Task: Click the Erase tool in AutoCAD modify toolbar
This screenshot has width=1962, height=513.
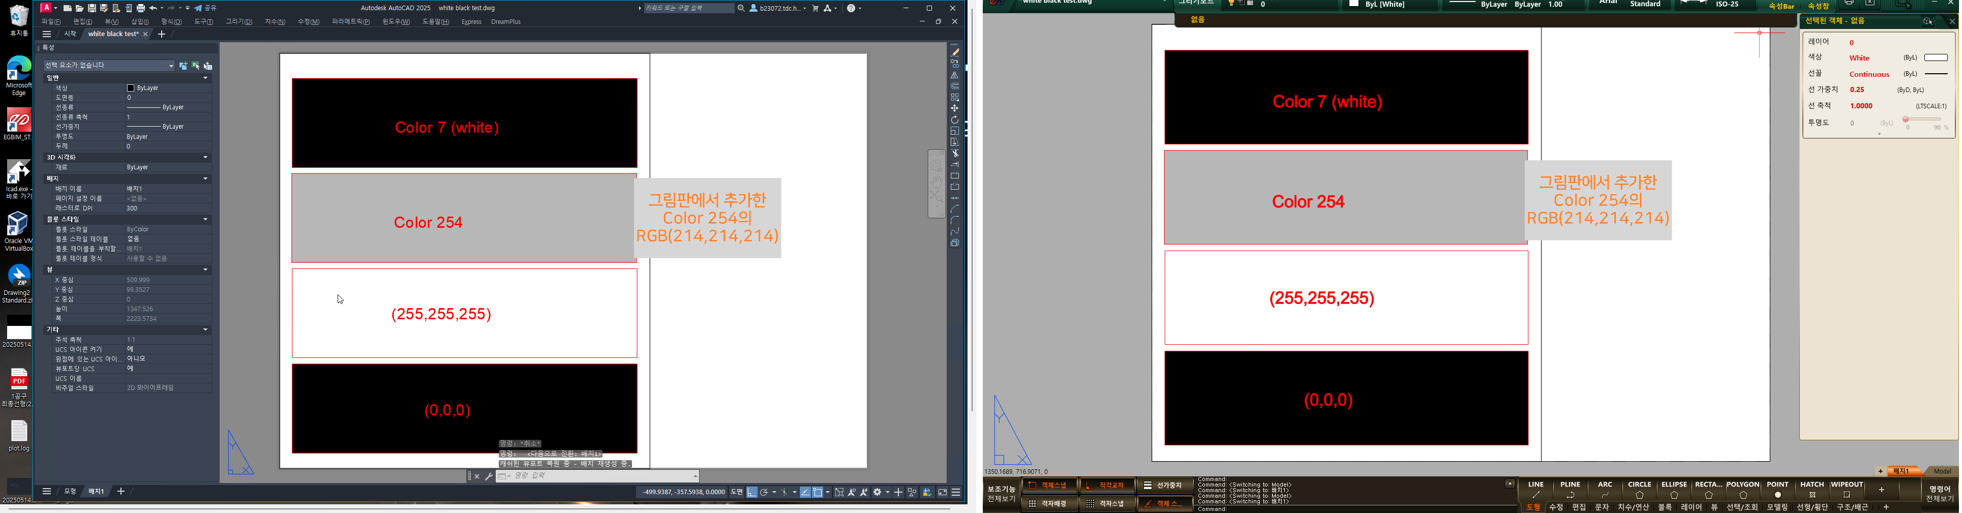Action: click(955, 52)
